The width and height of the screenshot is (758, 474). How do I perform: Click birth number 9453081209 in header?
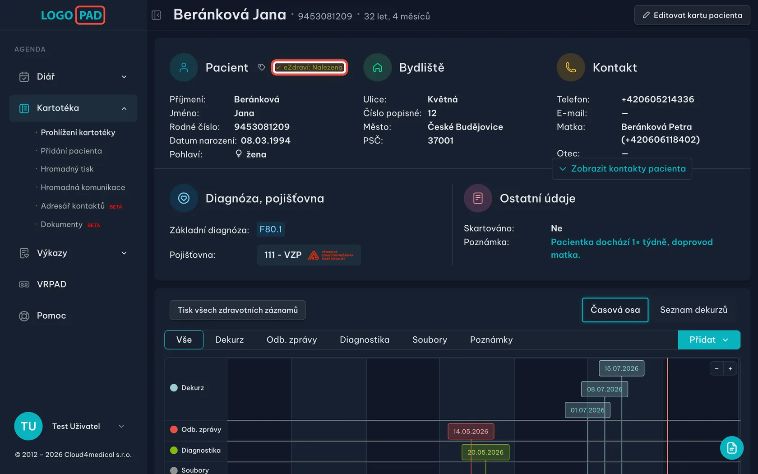pyautogui.click(x=325, y=16)
